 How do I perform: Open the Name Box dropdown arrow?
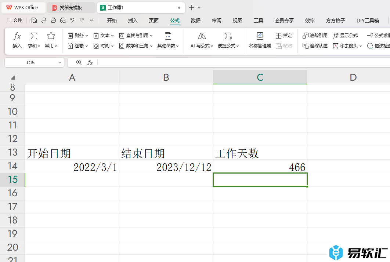click(x=60, y=62)
